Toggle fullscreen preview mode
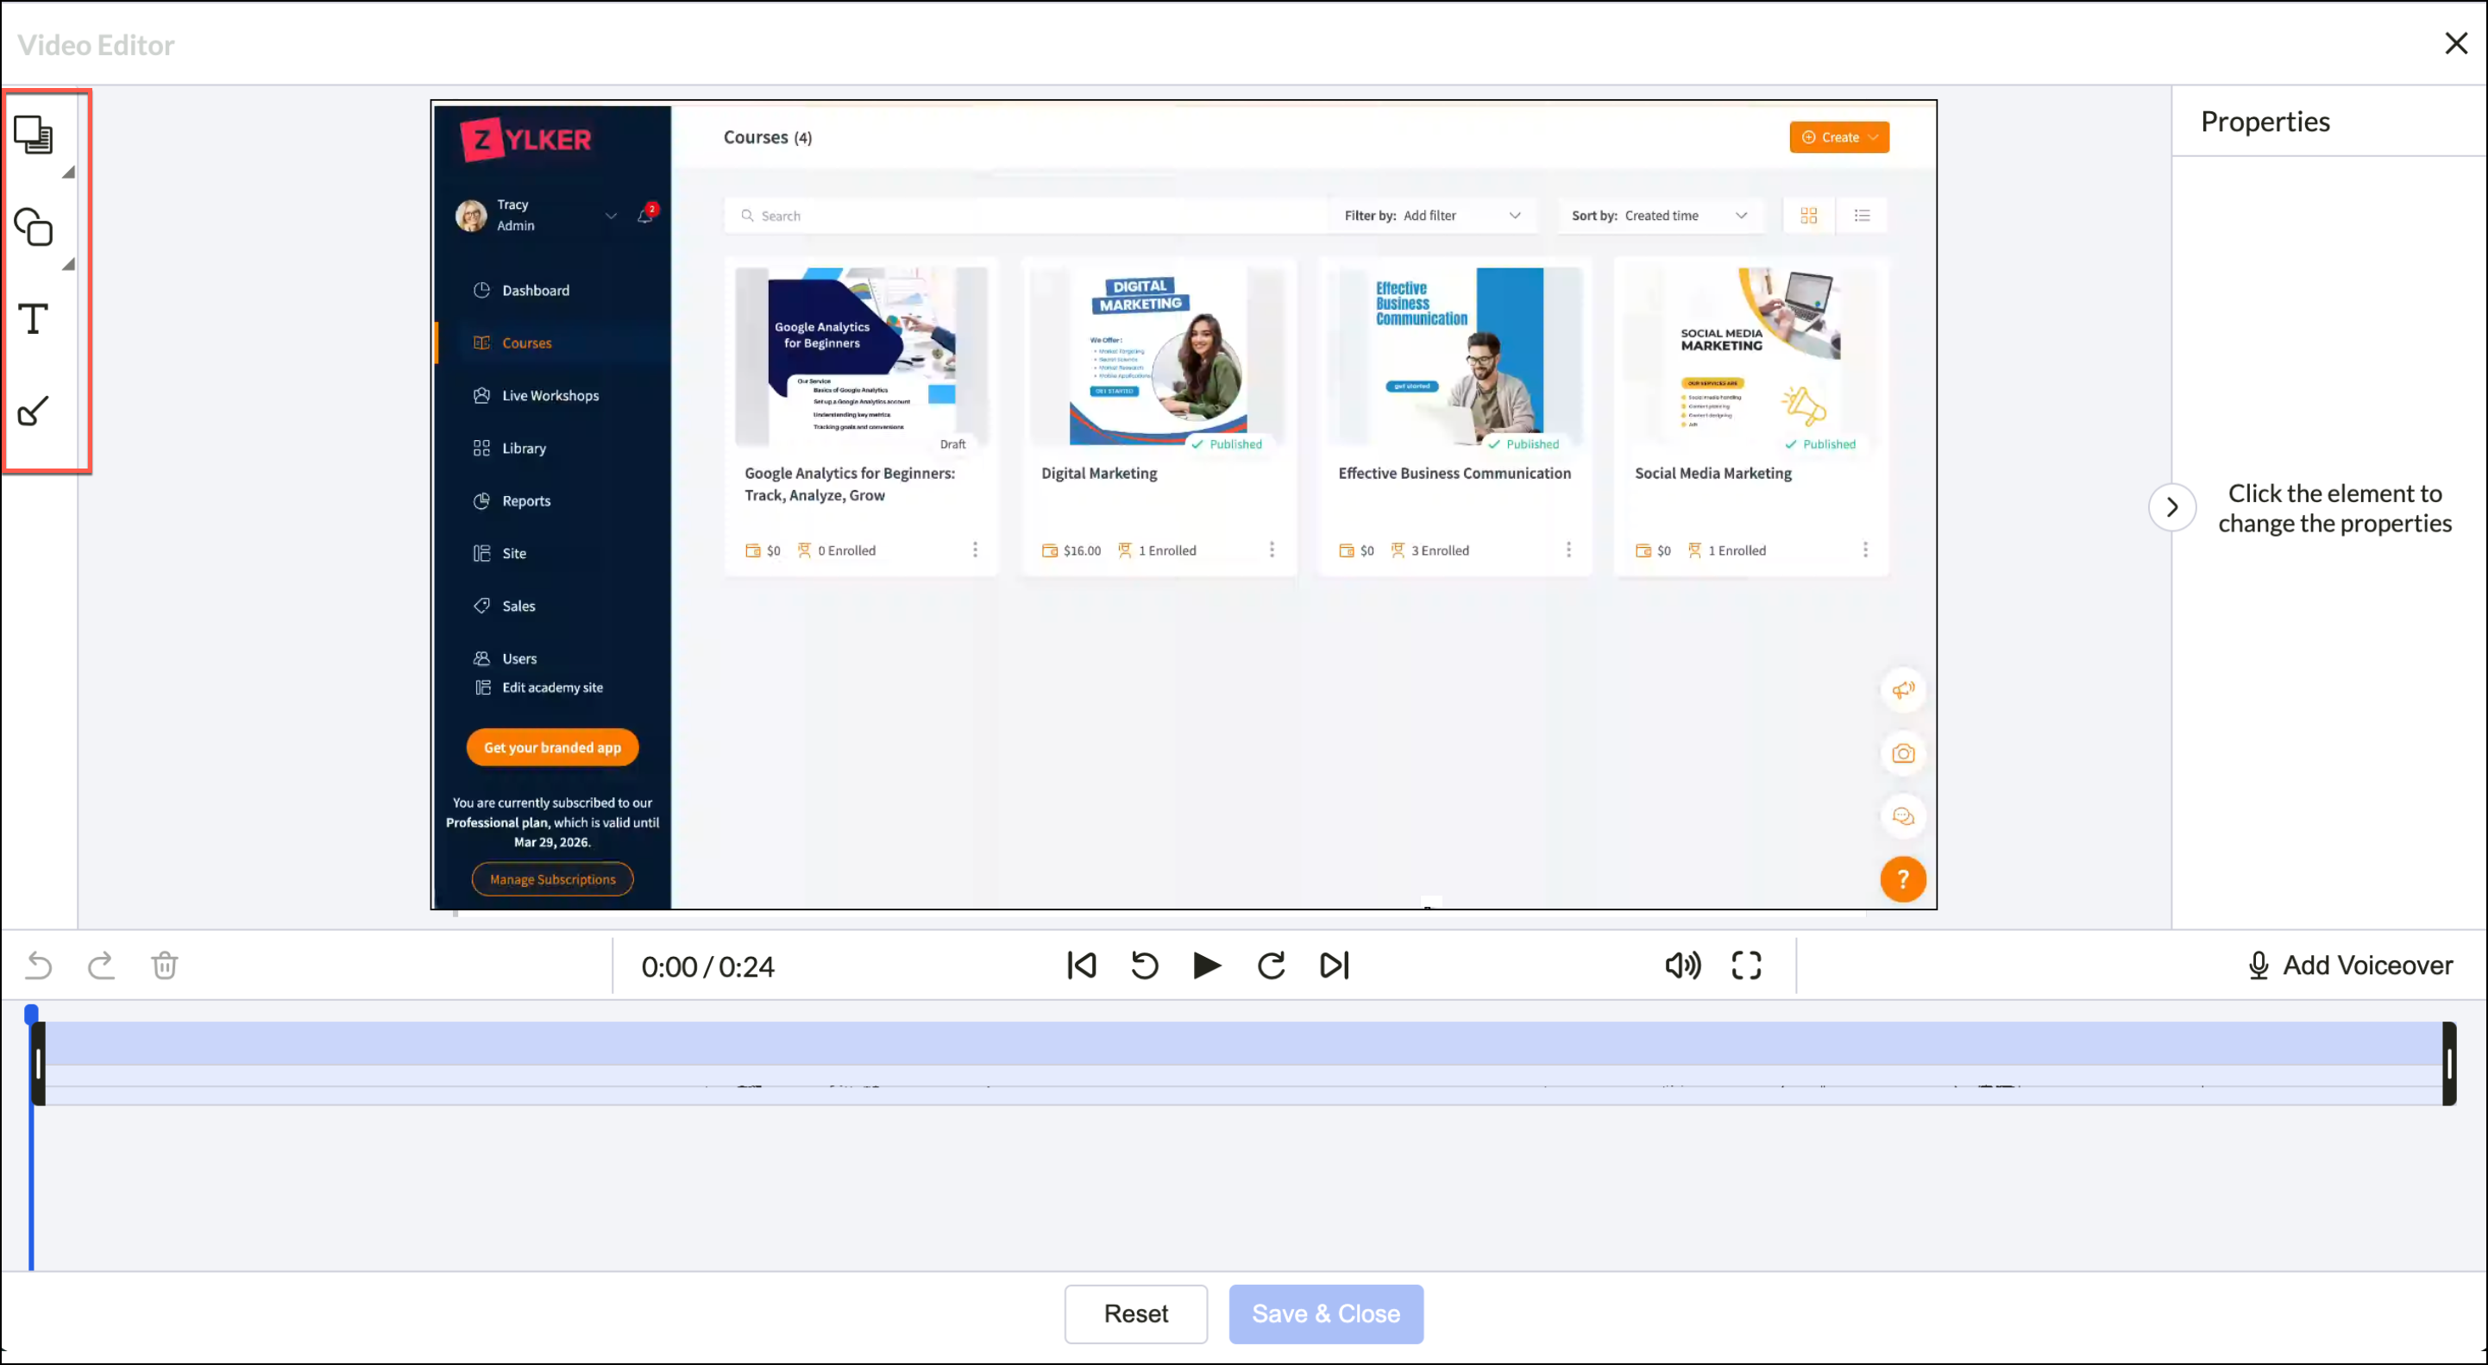 (1746, 965)
